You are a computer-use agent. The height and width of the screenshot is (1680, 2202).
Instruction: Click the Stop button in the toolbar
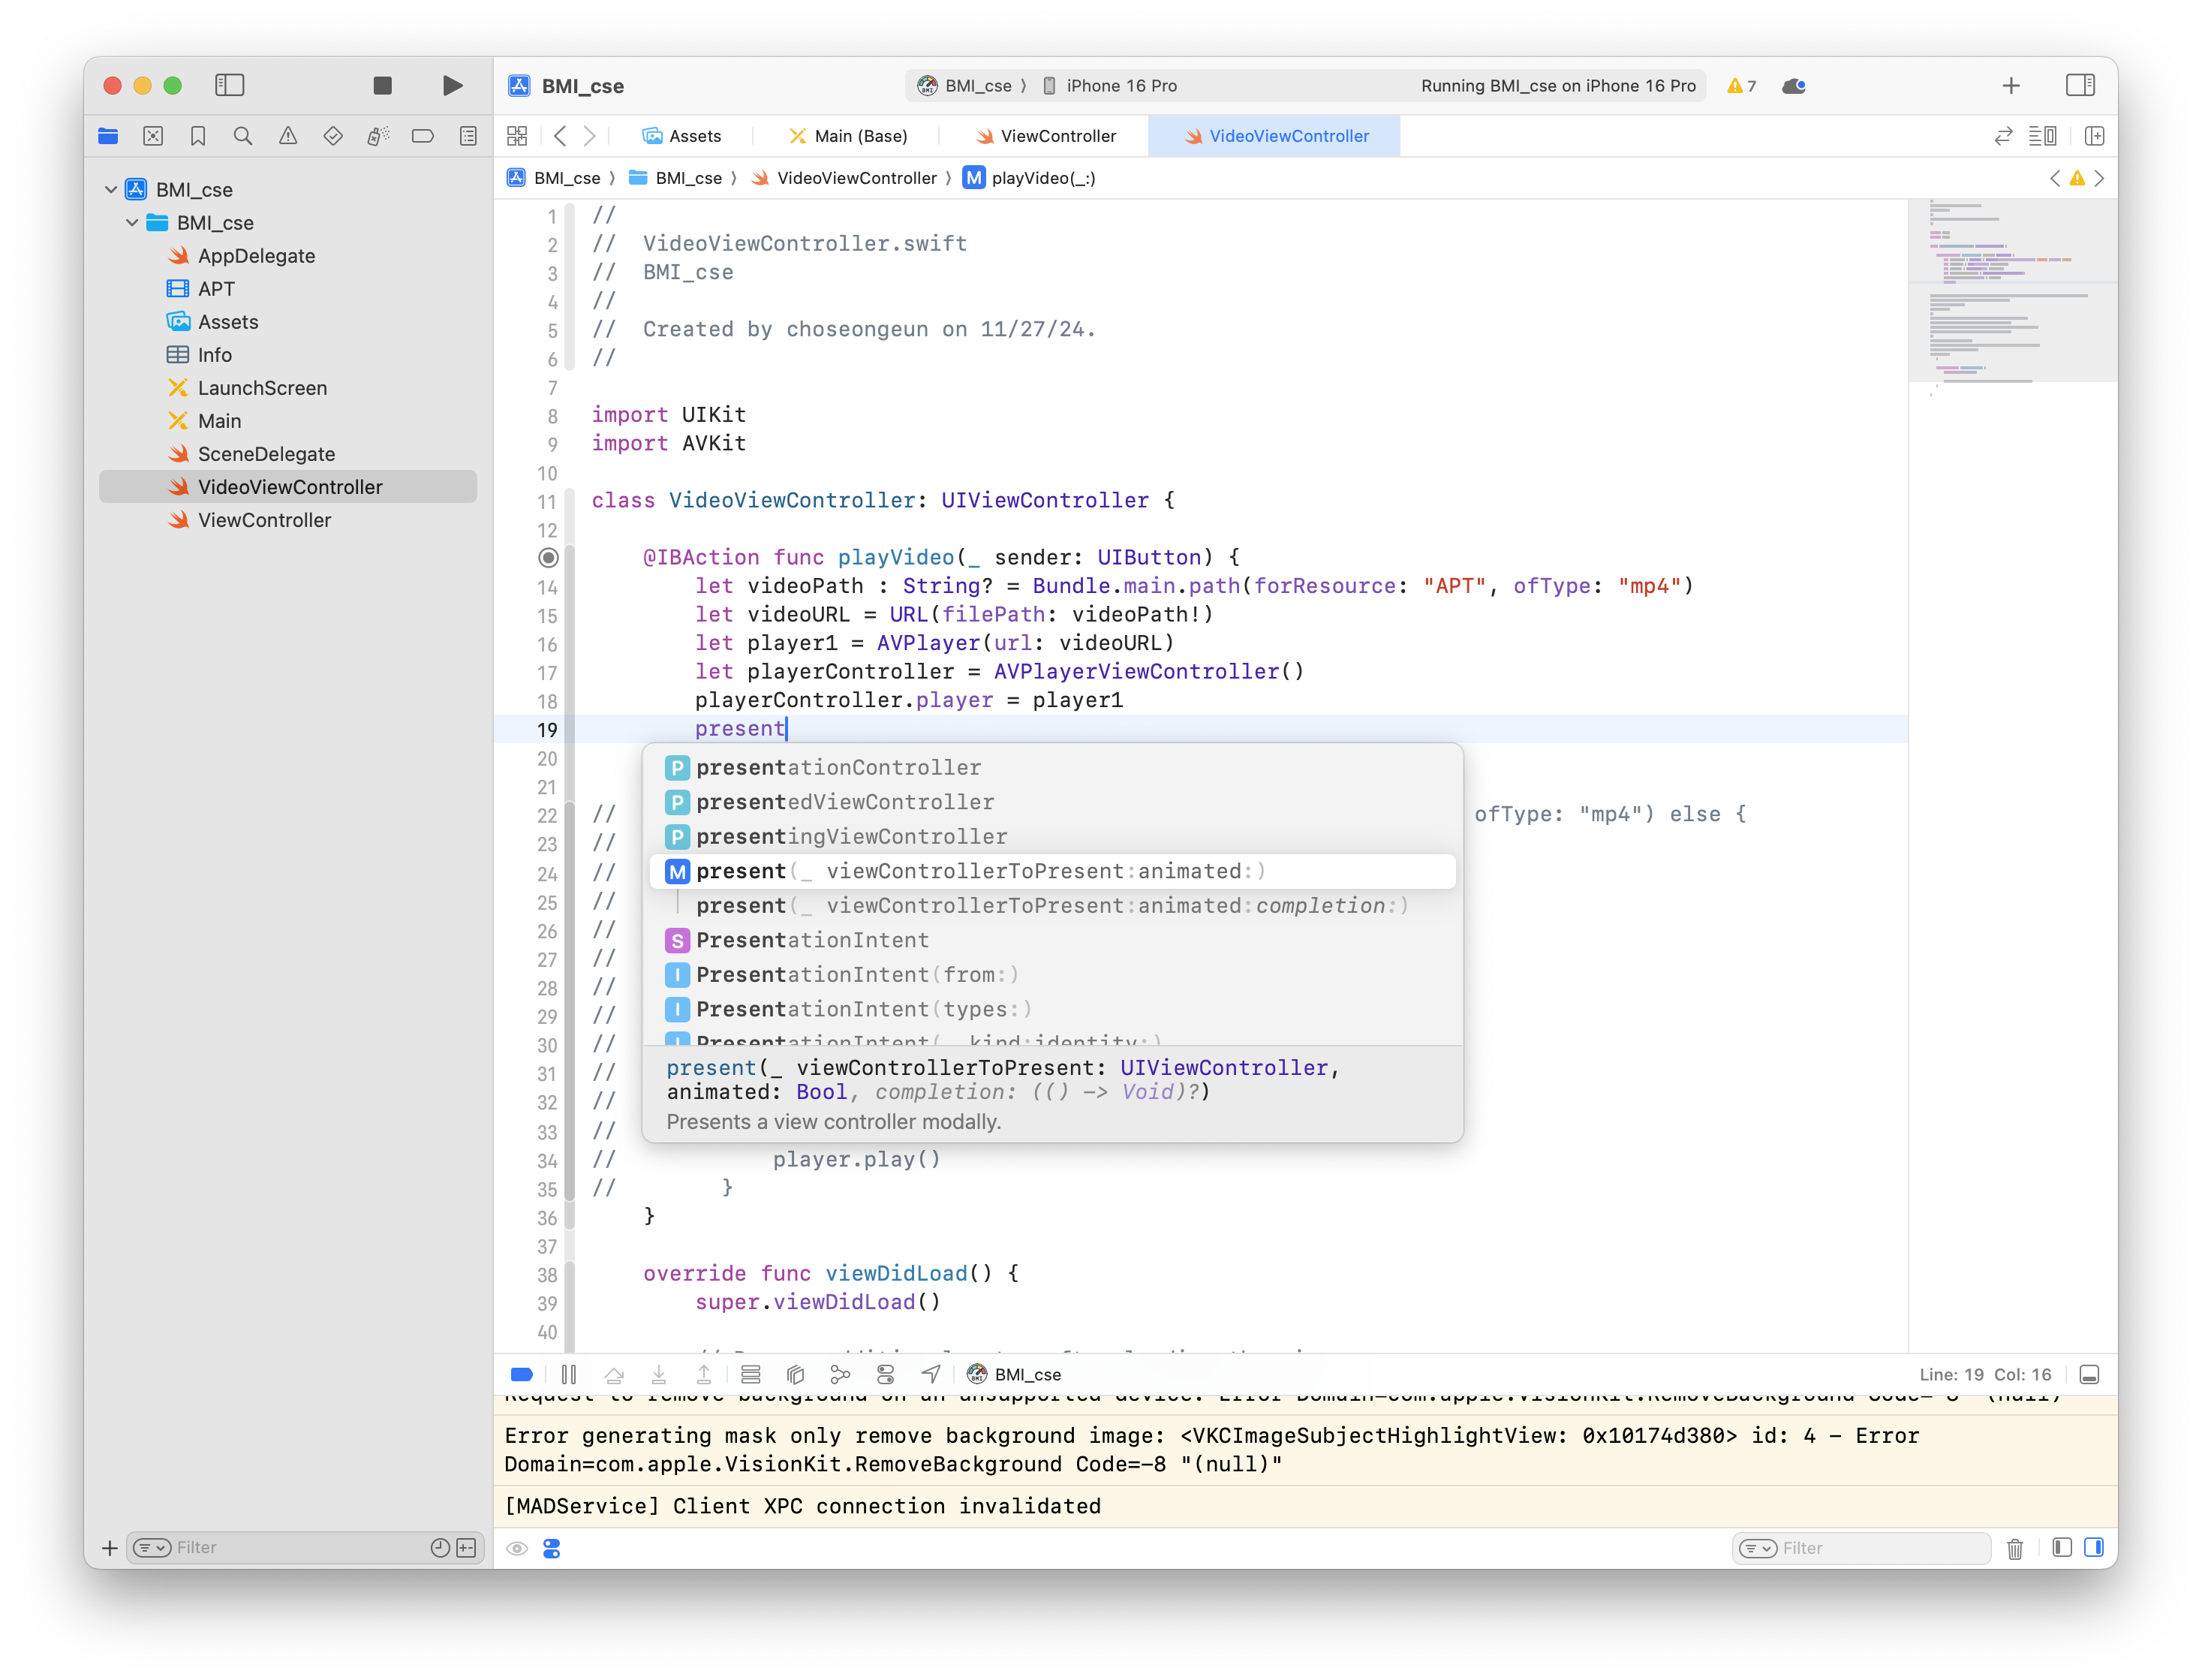[382, 86]
